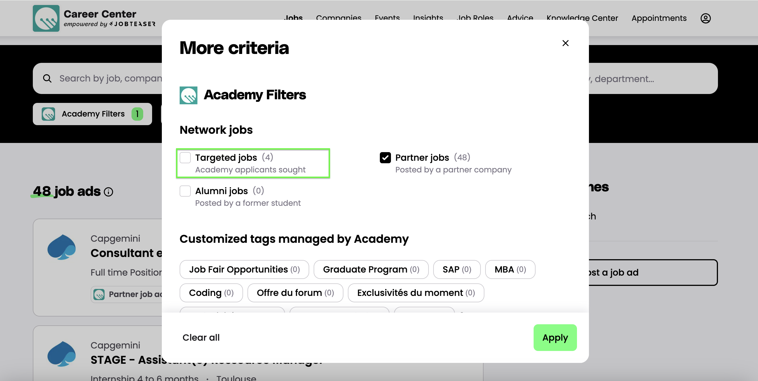Tick the Alumni jobs checkbox
The width and height of the screenshot is (758, 381).
pyautogui.click(x=185, y=191)
